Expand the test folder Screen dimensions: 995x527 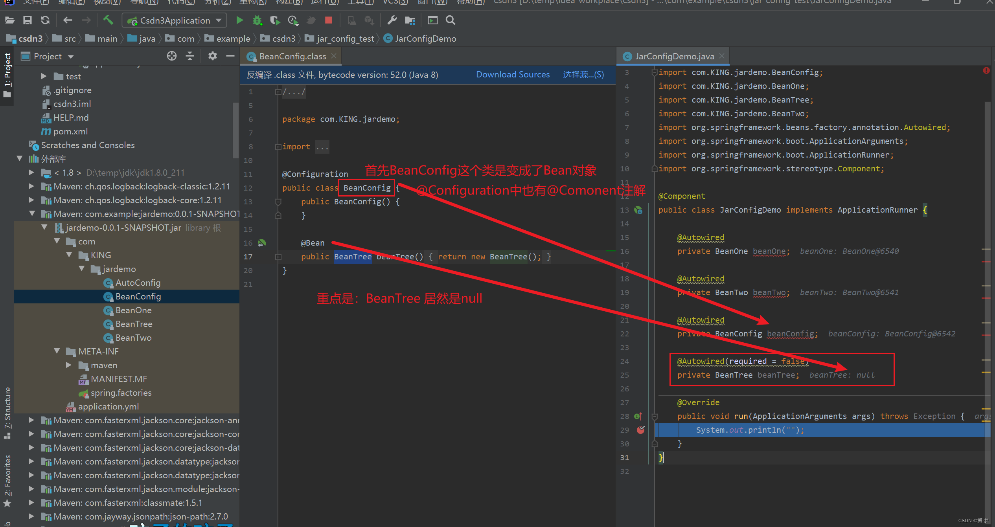(44, 76)
